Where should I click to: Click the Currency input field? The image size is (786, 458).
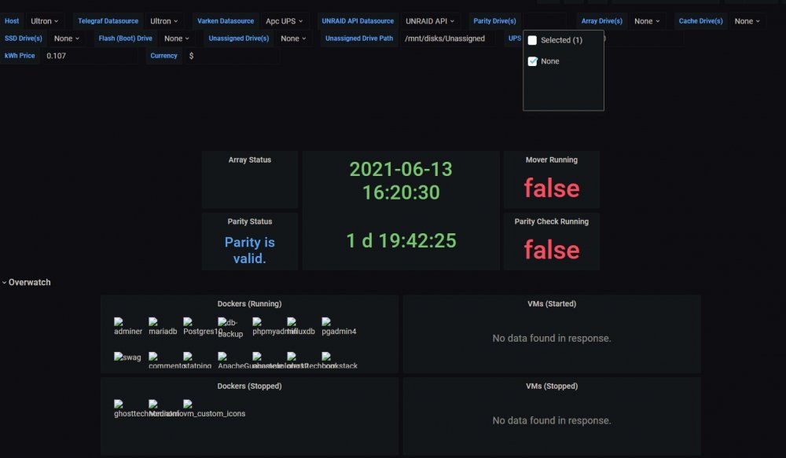click(232, 56)
